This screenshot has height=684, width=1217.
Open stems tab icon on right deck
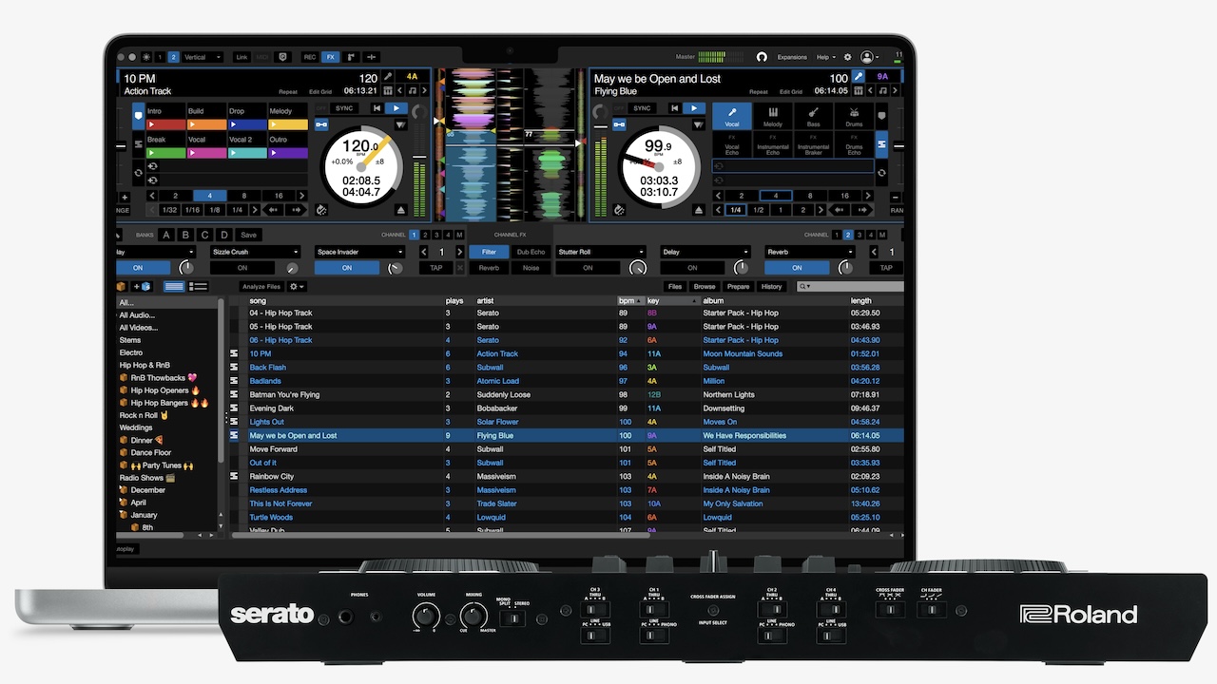click(881, 144)
